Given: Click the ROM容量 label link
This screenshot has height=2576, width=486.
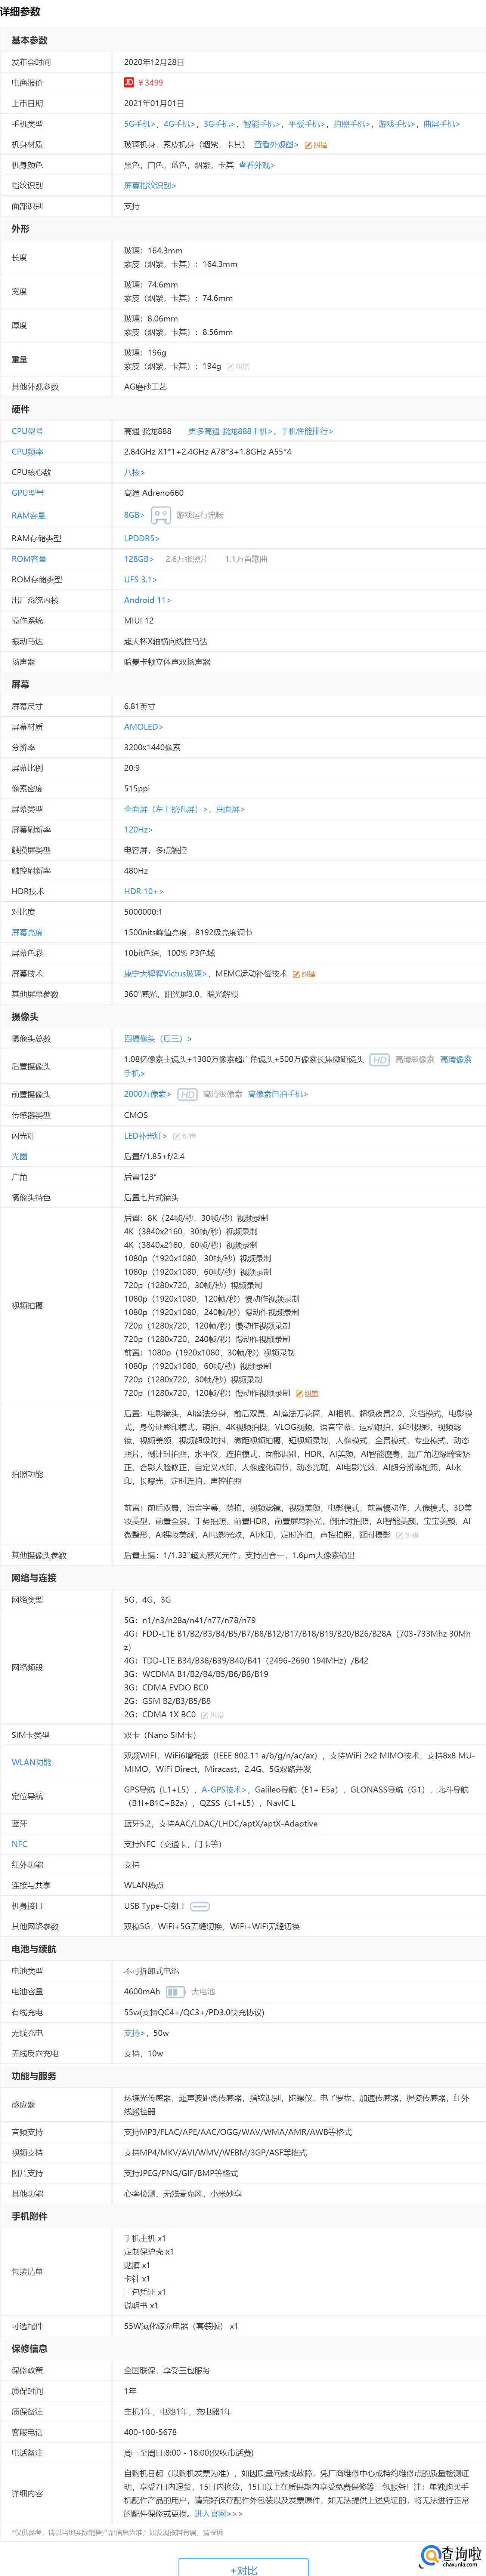Looking at the screenshot, I should point(29,559).
